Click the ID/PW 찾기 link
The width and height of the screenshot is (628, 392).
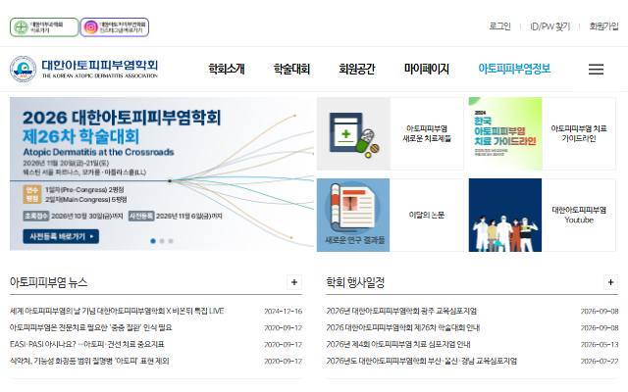click(x=549, y=26)
